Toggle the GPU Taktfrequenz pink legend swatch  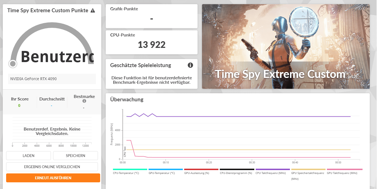[x=344, y=169]
